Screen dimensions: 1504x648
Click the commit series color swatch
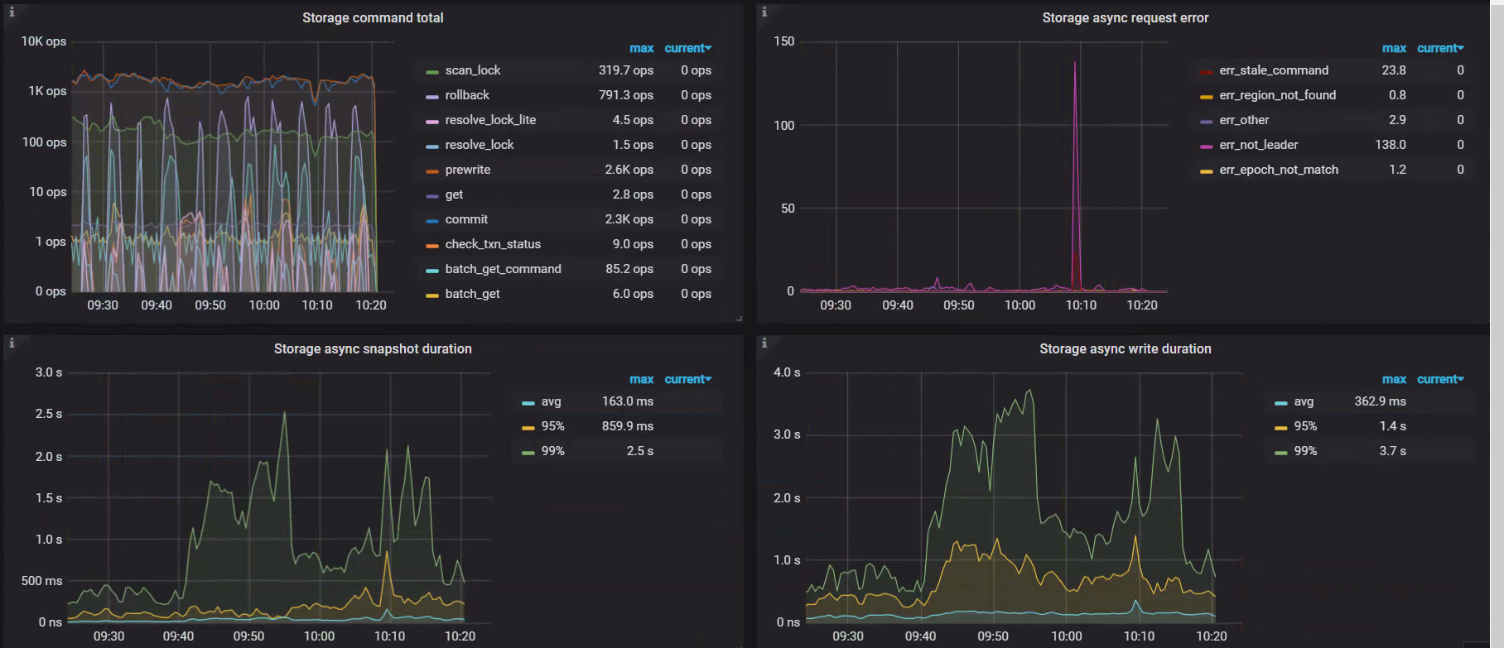[x=431, y=220]
